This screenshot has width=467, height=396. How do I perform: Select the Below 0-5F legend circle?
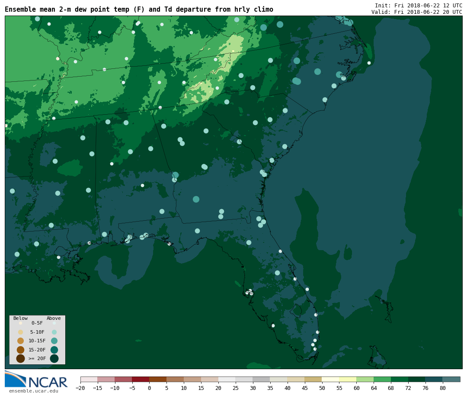tap(21, 323)
